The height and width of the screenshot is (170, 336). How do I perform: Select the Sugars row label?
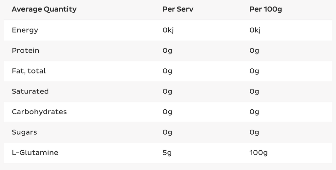(24, 132)
